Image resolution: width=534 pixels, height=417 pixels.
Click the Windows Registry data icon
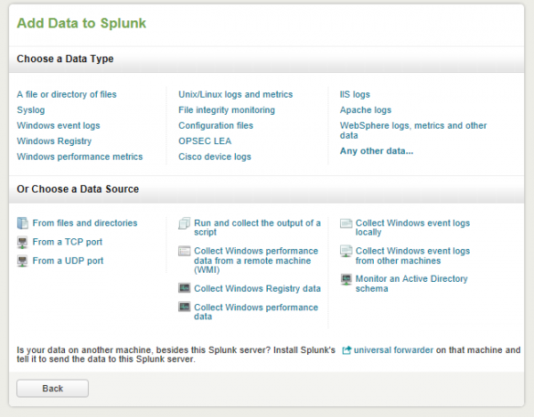(184, 288)
